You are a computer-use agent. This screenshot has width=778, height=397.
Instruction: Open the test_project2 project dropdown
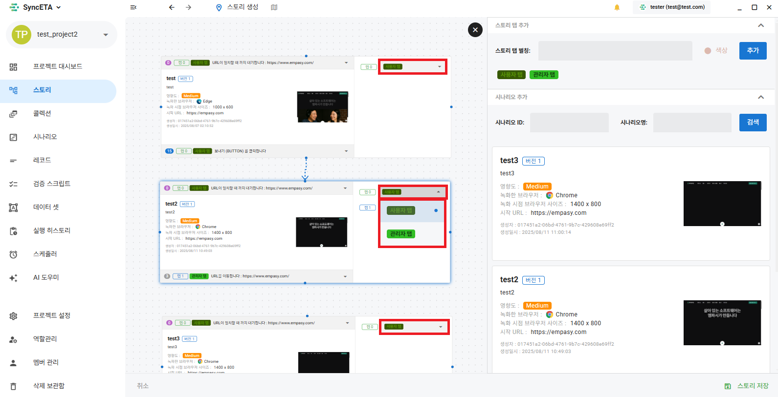(x=106, y=35)
